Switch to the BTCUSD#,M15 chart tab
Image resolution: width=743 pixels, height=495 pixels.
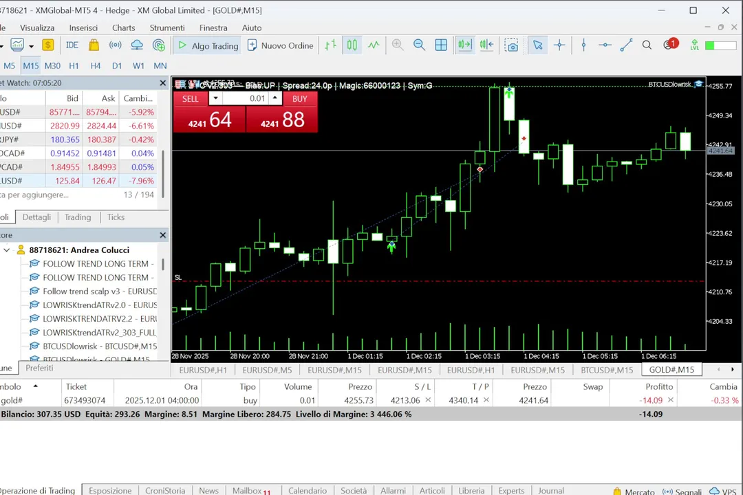607,370
